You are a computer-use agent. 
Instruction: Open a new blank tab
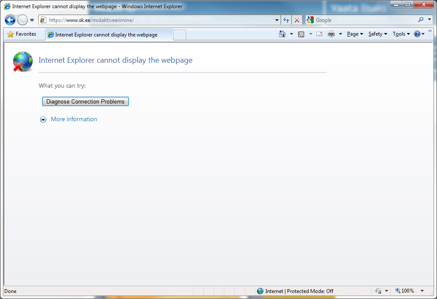point(180,35)
